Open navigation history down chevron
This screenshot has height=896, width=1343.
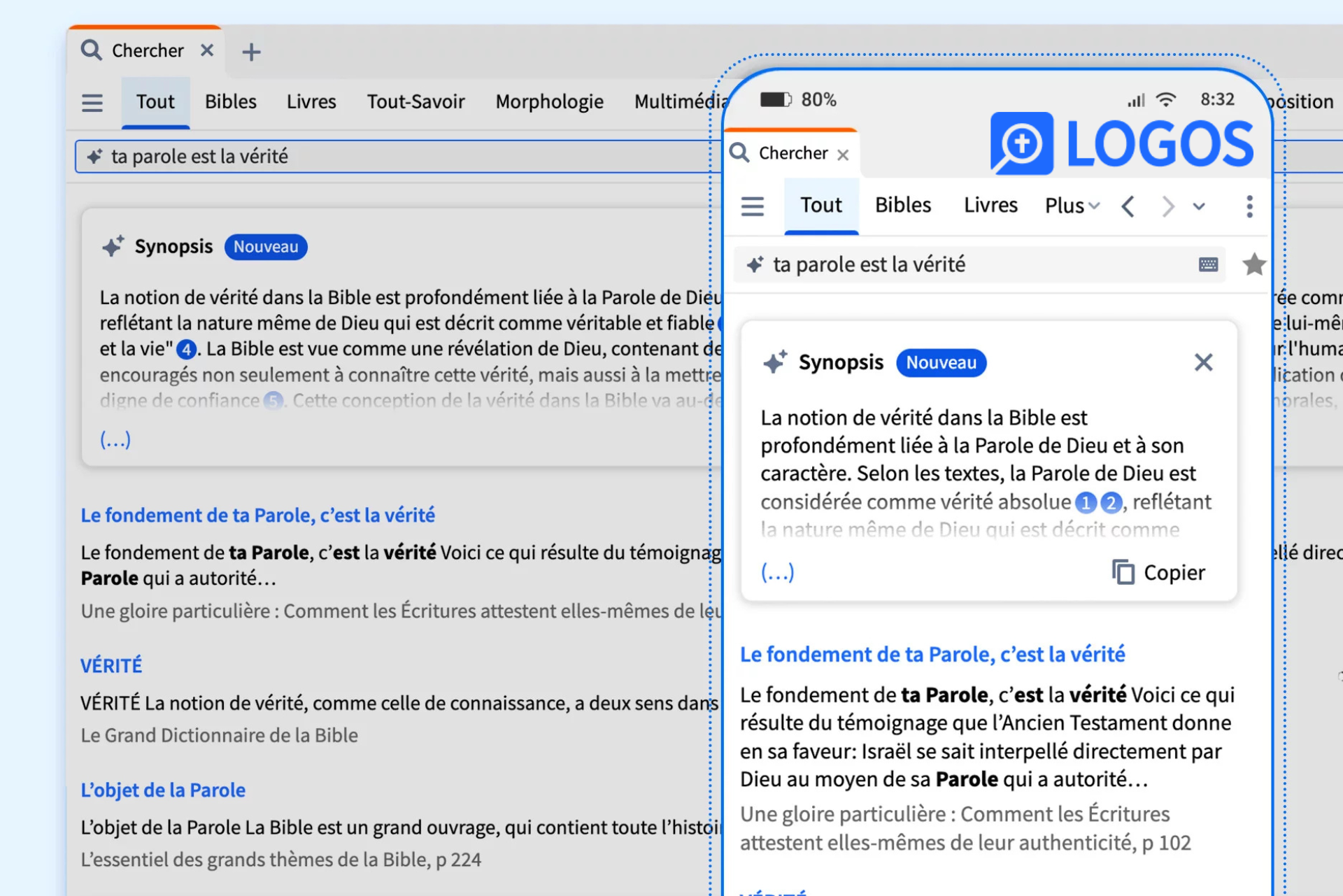pyautogui.click(x=1199, y=206)
